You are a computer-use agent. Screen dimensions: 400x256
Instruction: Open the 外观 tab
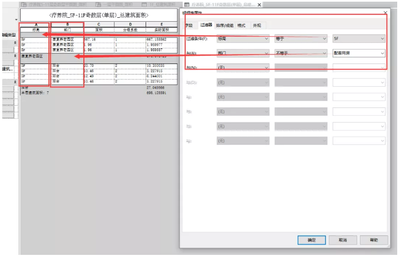pos(257,25)
